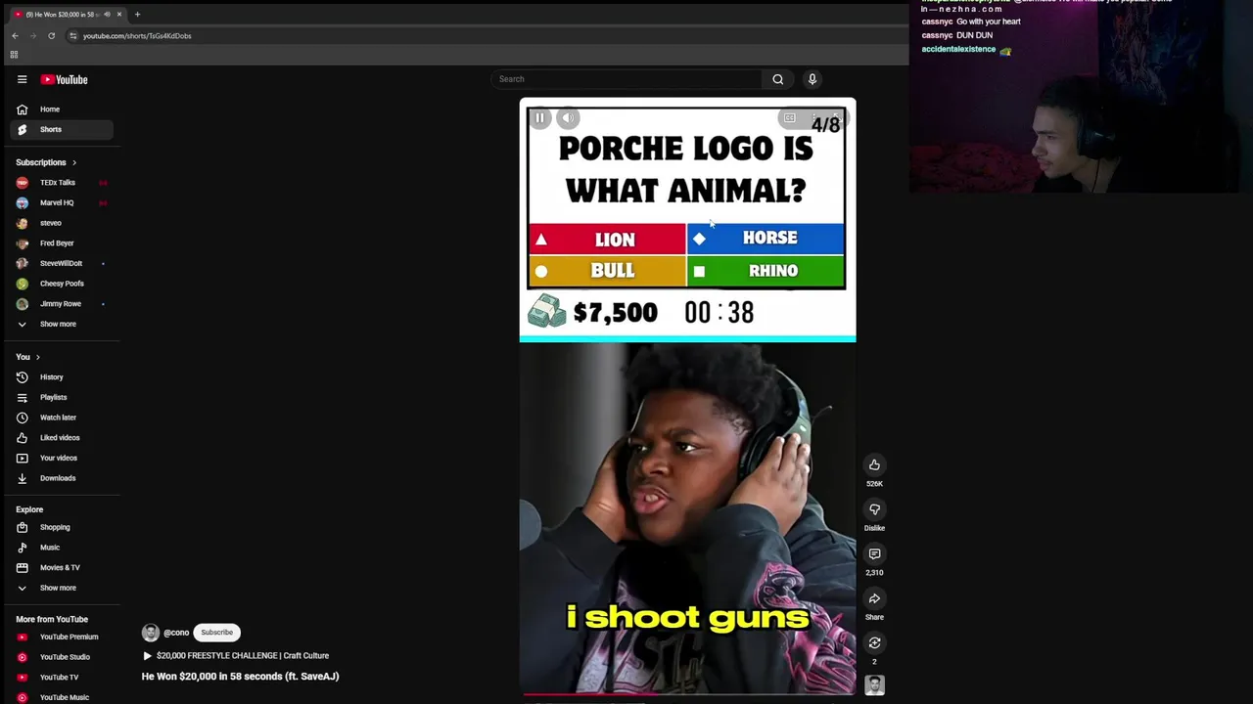Screen dimensions: 1253x704
Task: View site information icon in address bar
Action: tap(72, 35)
